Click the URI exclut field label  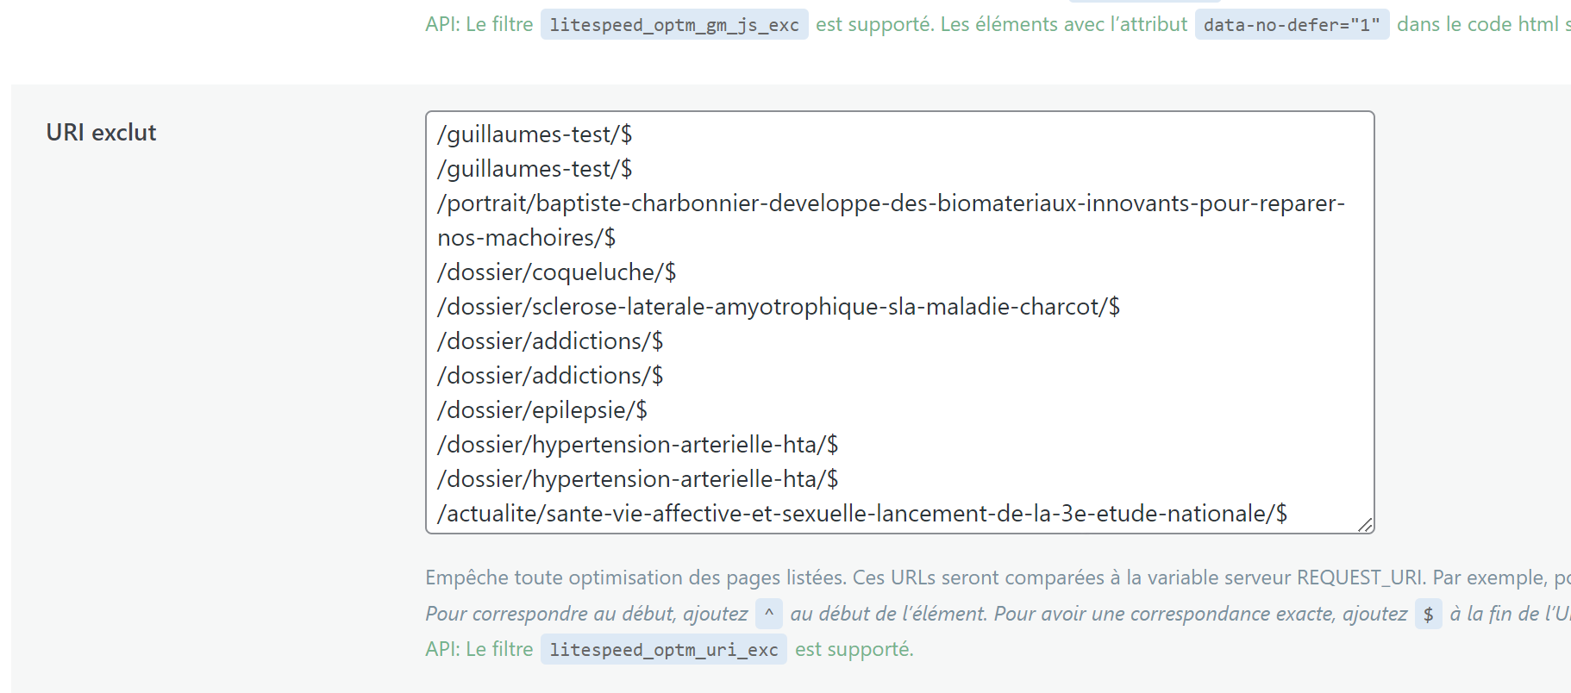pyautogui.click(x=101, y=133)
